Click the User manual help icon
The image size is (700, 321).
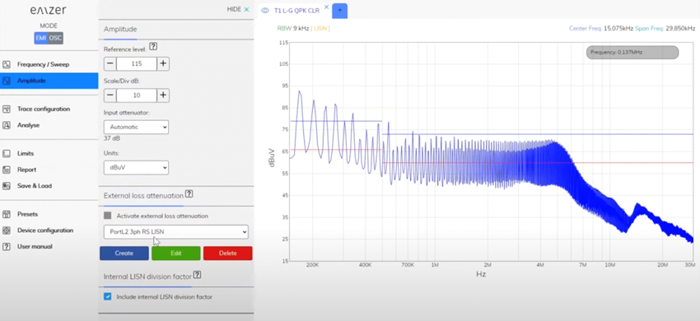point(7,246)
